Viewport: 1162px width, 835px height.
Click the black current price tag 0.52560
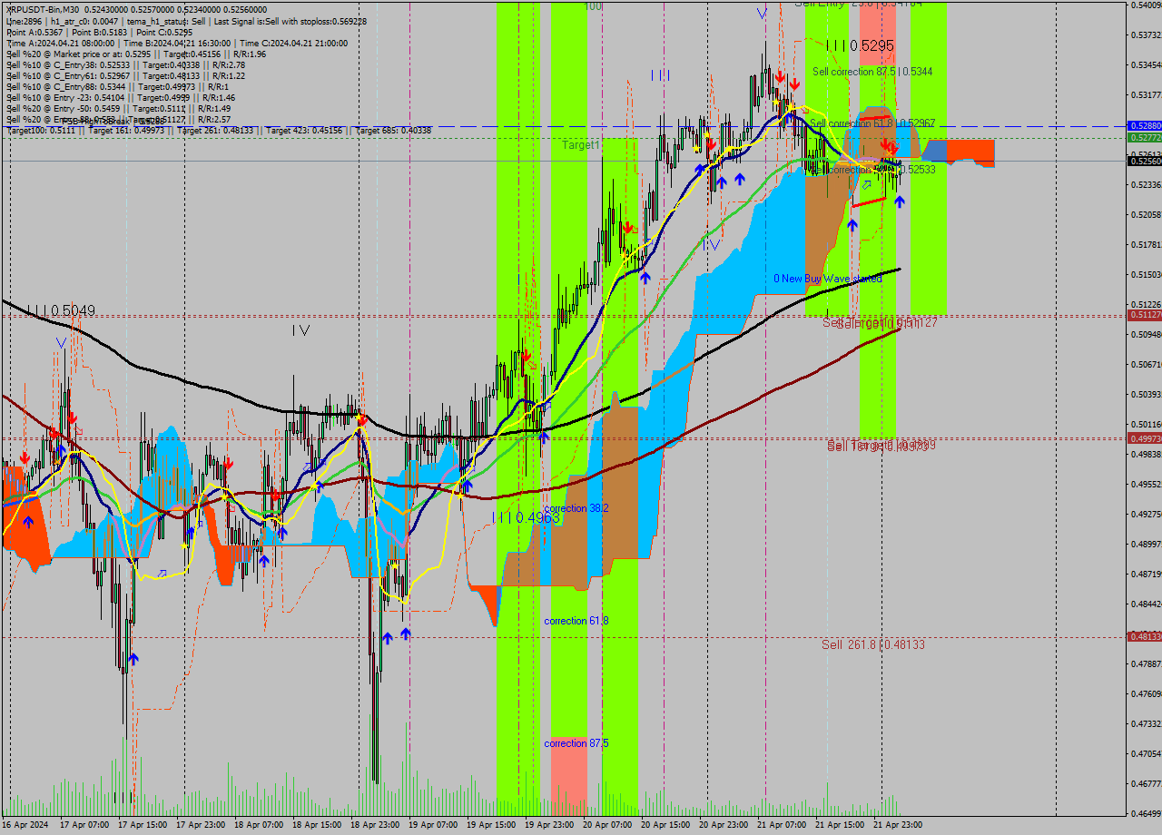[1144, 161]
